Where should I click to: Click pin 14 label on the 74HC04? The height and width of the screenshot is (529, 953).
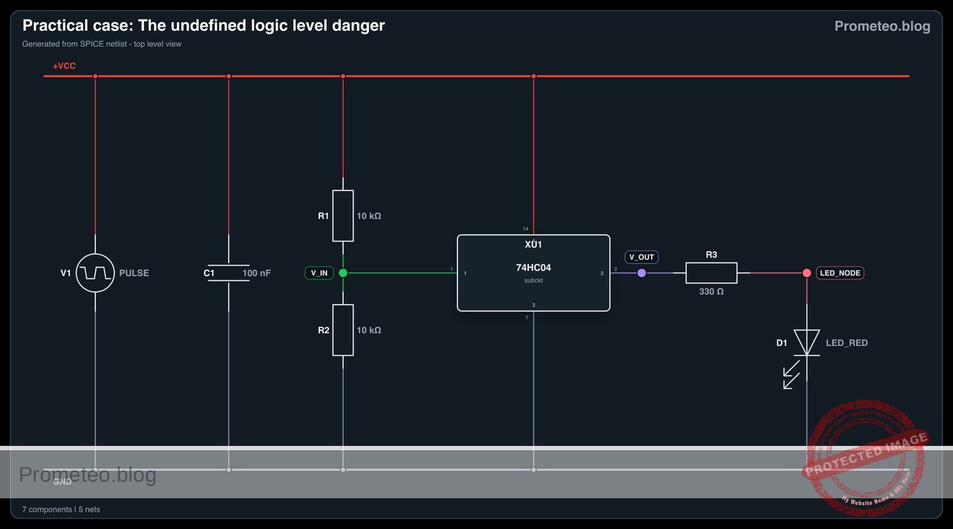coord(525,229)
